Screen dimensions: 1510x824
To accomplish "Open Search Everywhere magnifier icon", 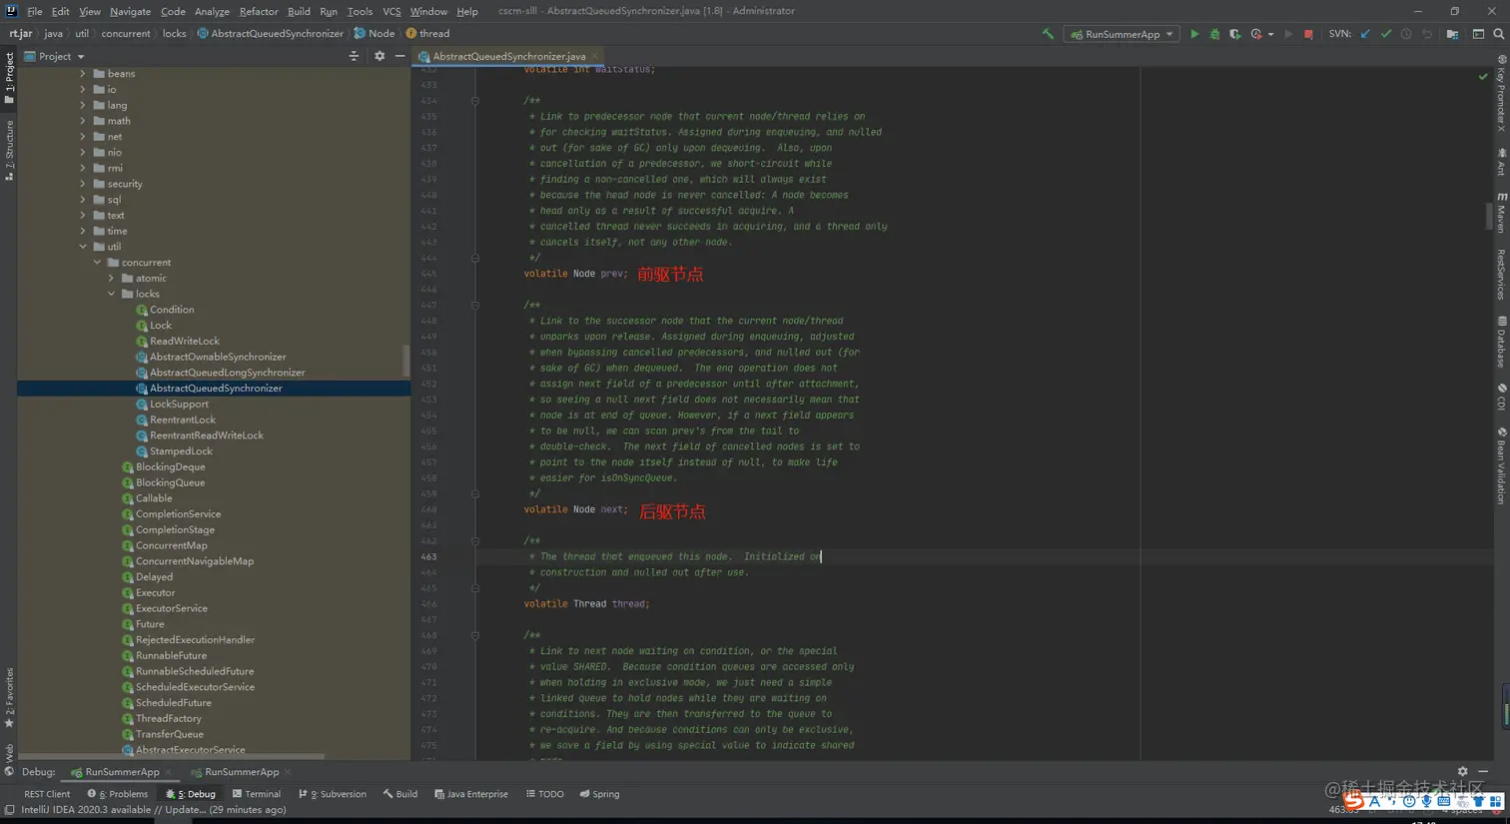I will point(1498,34).
